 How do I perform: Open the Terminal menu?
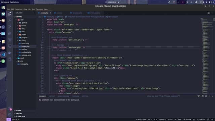click(40, 9)
